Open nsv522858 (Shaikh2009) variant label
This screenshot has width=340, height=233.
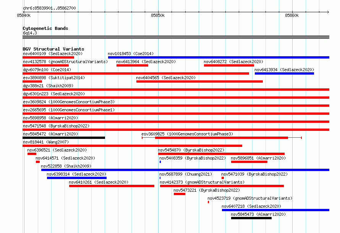pos(66,166)
